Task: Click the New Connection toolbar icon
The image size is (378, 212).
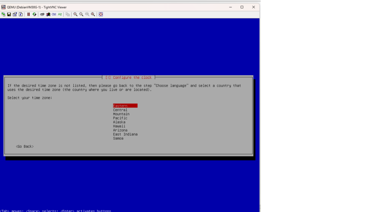Action: [x=3, y=14]
